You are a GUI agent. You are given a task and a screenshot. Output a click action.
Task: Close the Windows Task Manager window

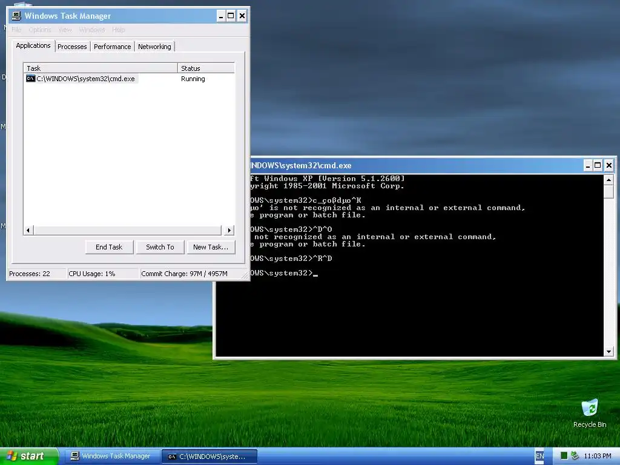click(x=242, y=16)
